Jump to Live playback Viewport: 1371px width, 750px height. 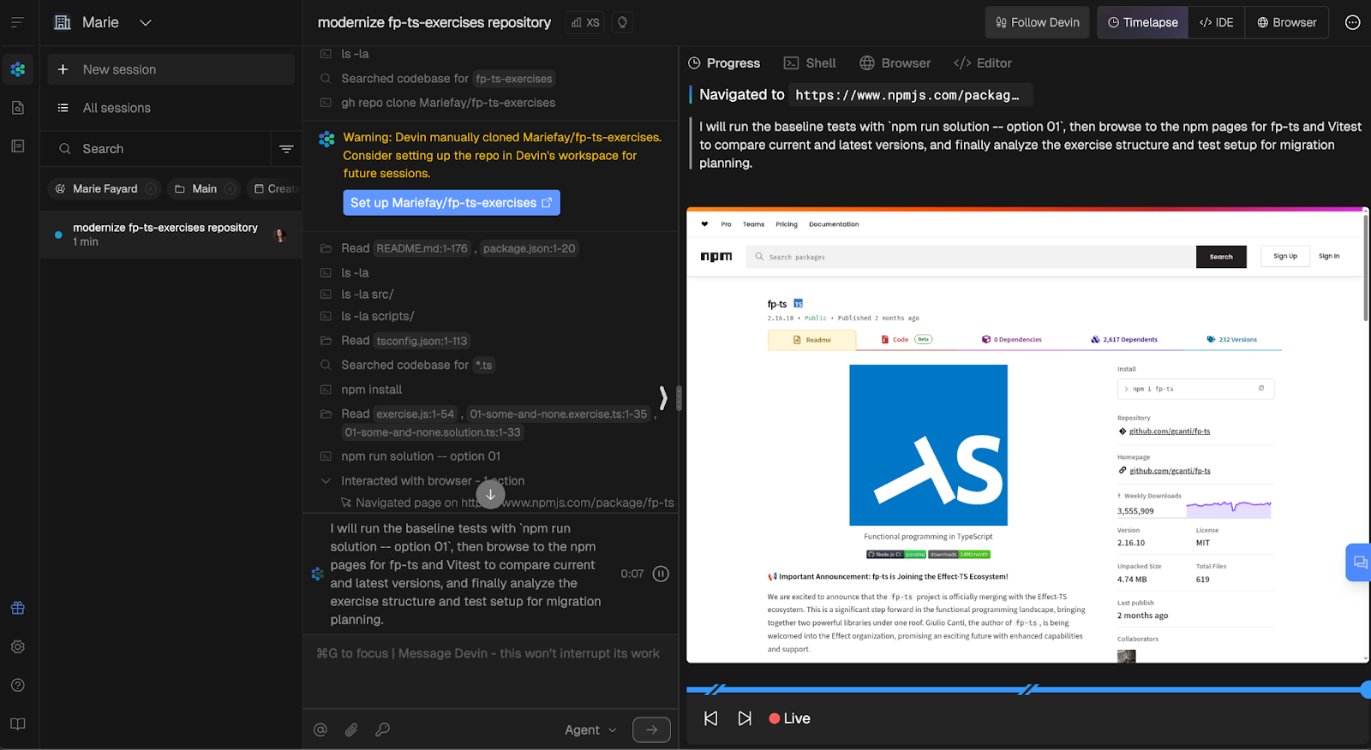click(x=789, y=718)
